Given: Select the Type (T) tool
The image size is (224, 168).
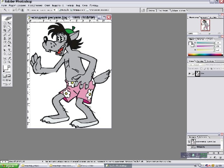Looking at the screenshot, I should tap(9, 50).
